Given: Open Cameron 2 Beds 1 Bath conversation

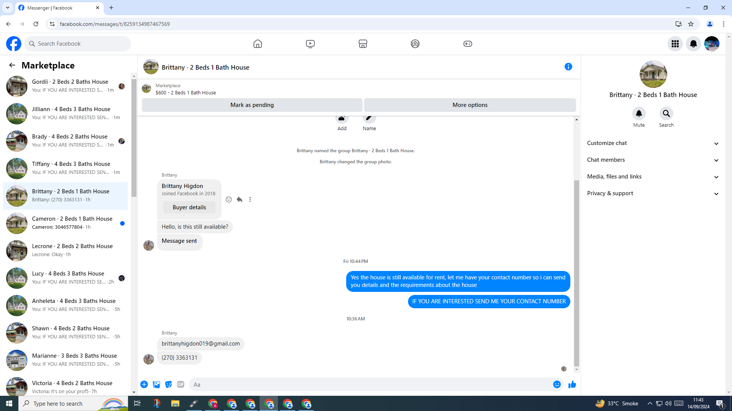Looking at the screenshot, I should pos(66,223).
